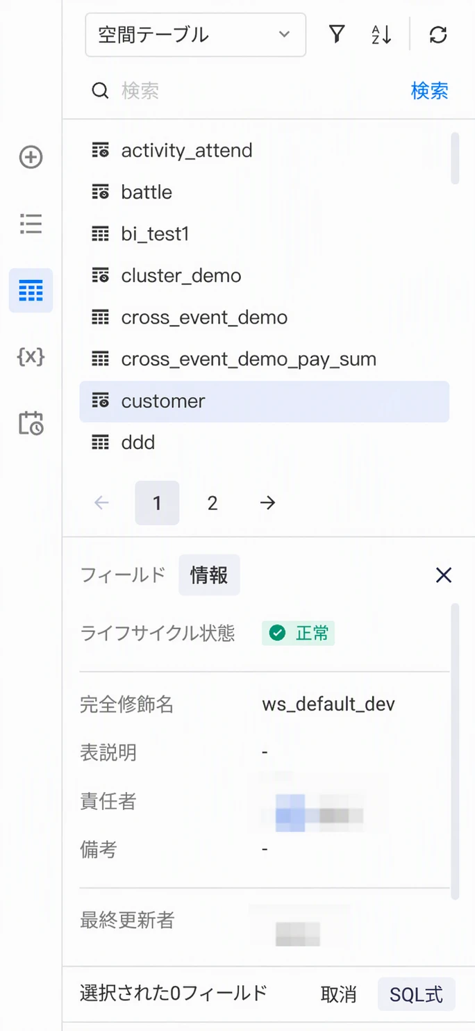Click the 責任者 label
The width and height of the screenshot is (475, 1031).
click(x=108, y=801)
